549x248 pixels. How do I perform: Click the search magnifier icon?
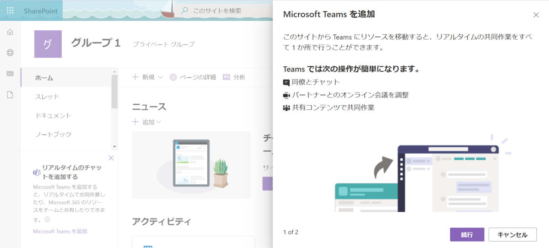[x=184, y=11]
